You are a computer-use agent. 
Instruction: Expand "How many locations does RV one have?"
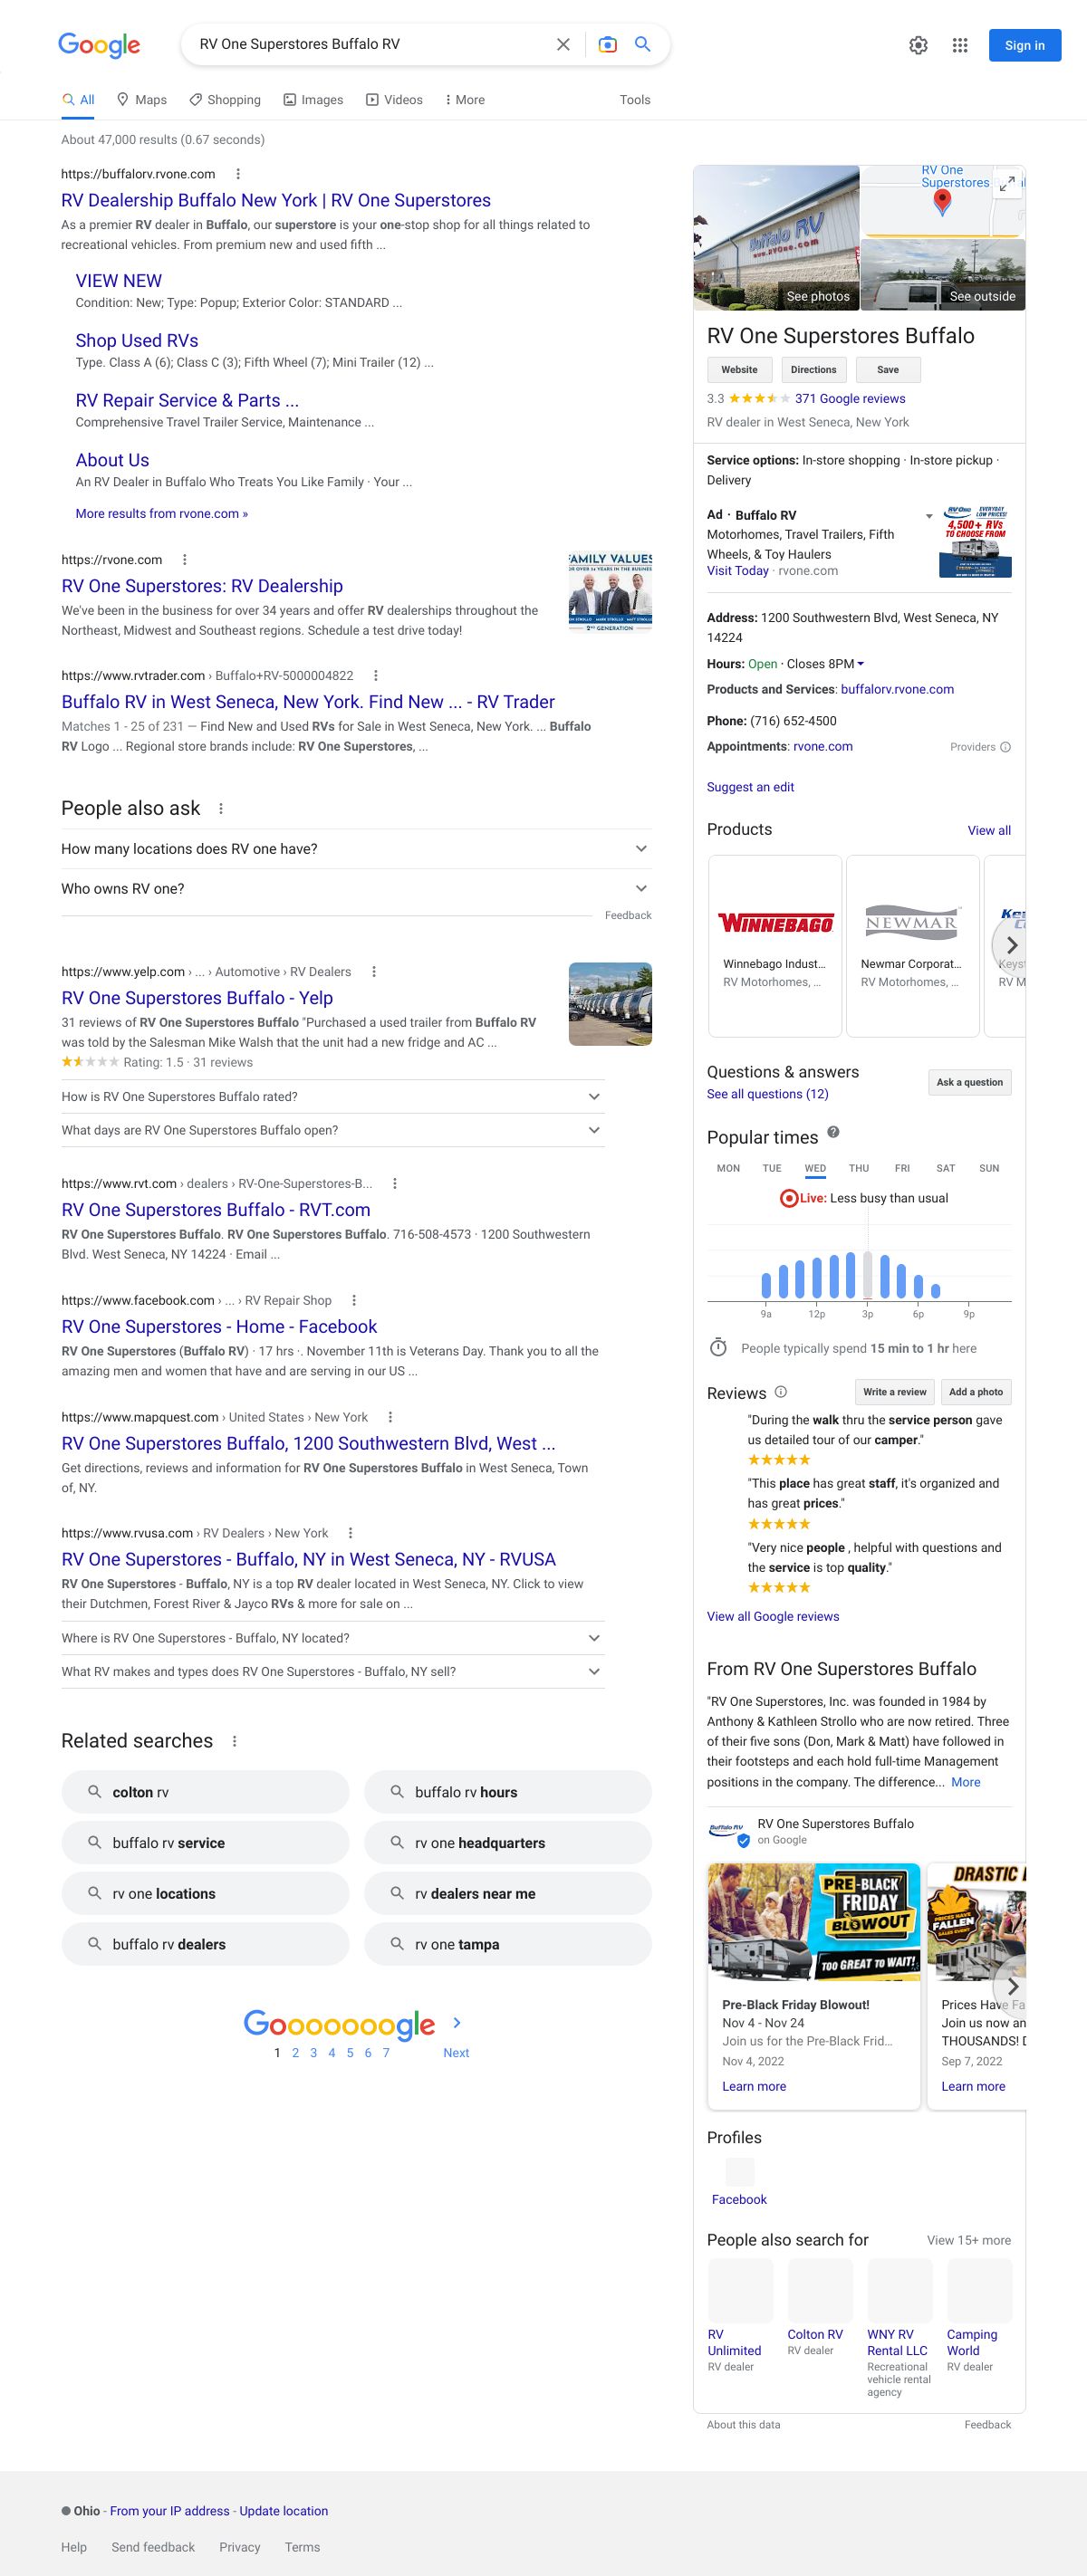pos(641,849)
